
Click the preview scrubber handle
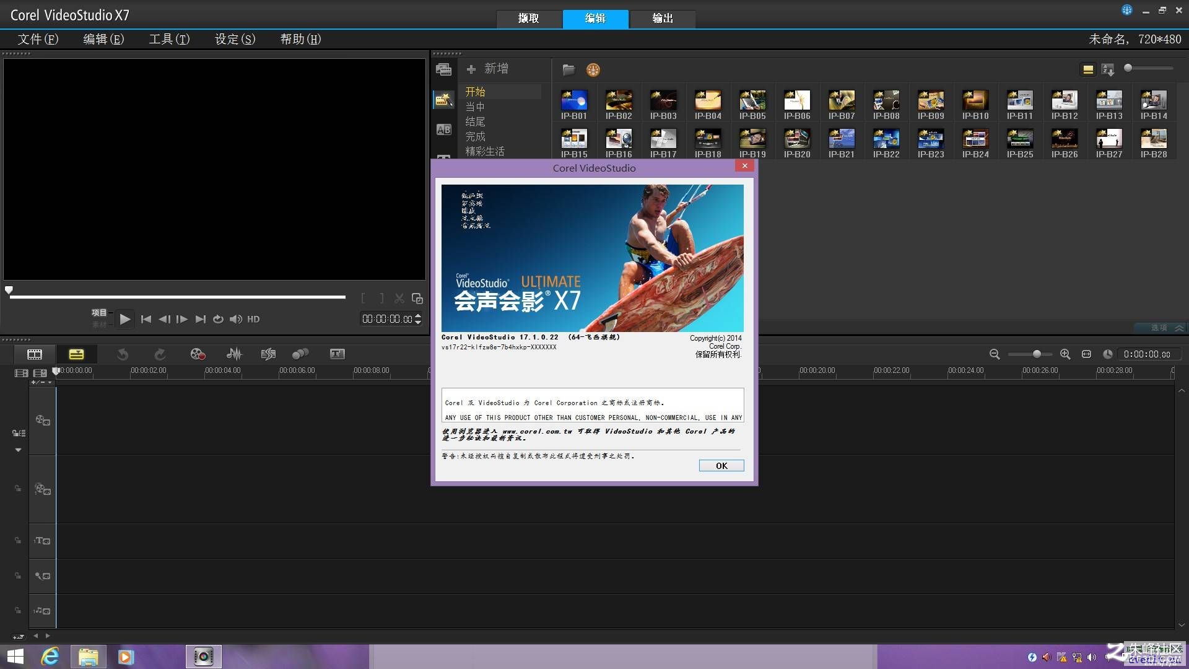9,289
